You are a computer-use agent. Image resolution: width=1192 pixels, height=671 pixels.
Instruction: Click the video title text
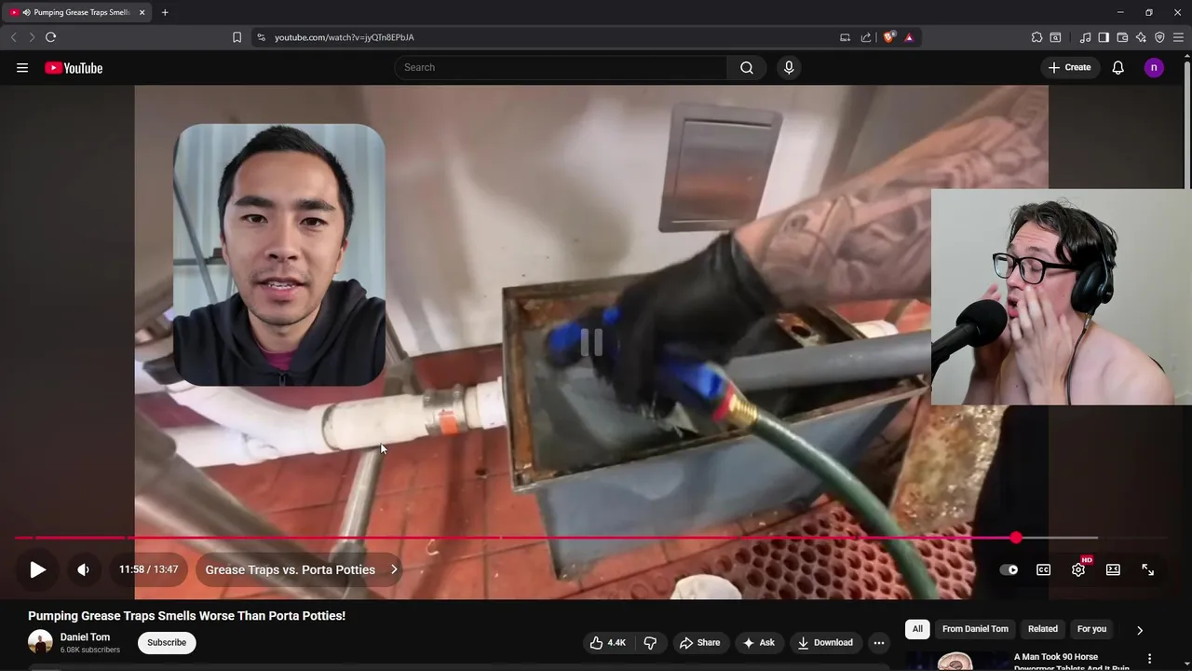pos(186,616)
